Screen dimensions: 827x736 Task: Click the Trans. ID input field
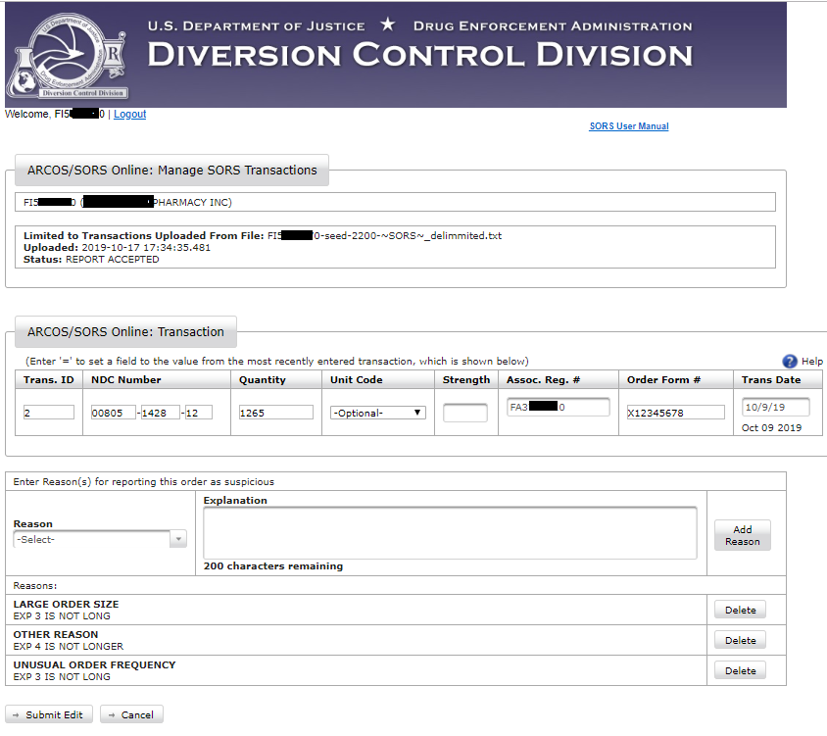click(49, 413)
